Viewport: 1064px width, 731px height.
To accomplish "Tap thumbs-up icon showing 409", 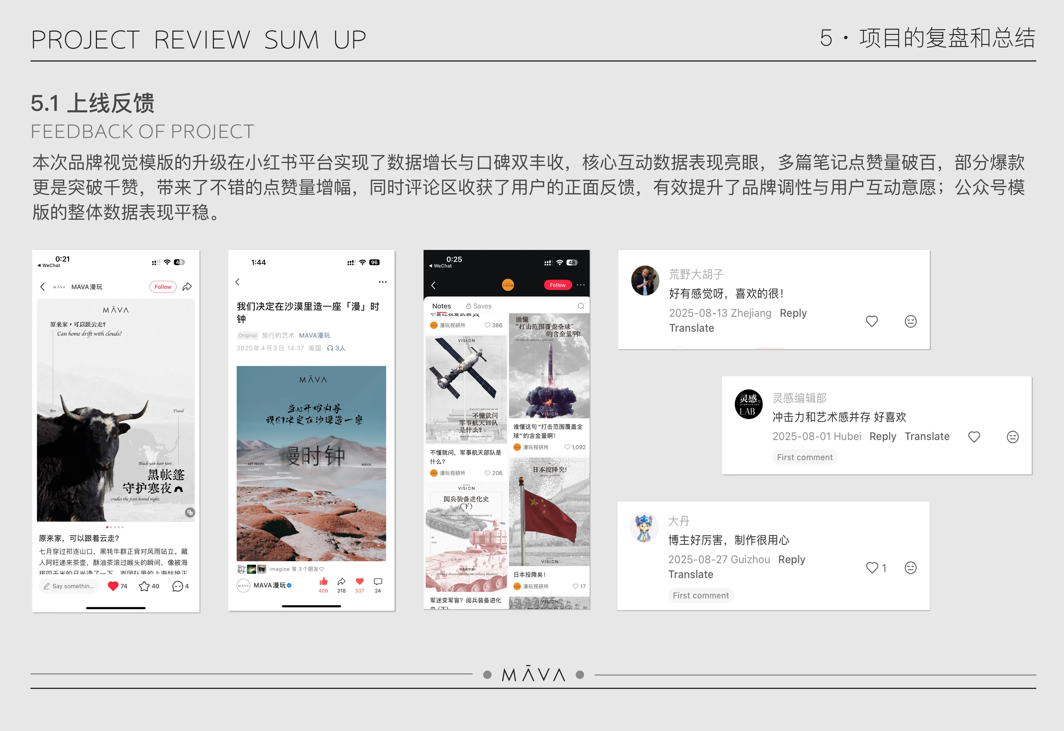I will tap(323, 581).
